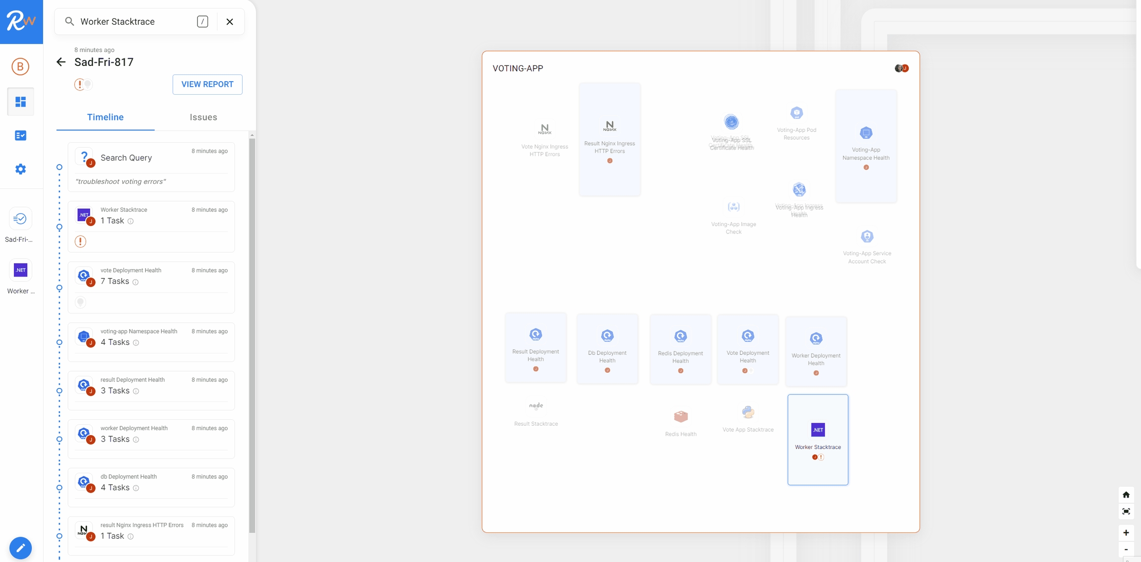Click the Worker Stacktrace search field
The image size is (1141, 562).
point(134,21)
